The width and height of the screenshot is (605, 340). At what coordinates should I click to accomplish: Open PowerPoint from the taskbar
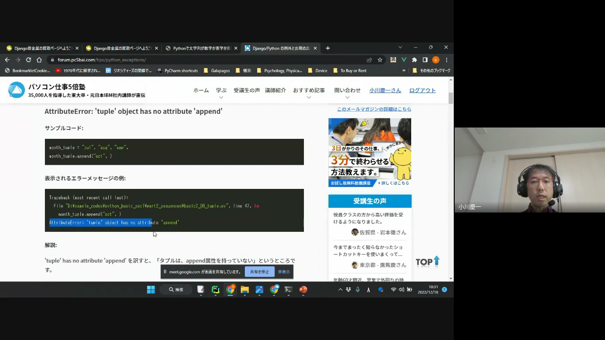[303, 289]
